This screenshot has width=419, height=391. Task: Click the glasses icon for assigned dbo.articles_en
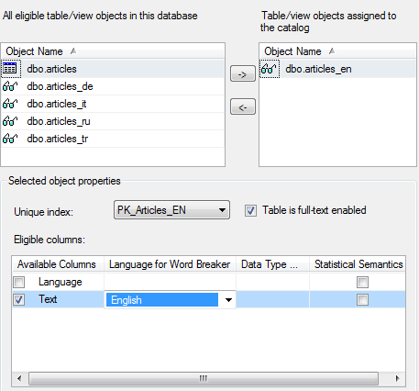[269, 69]
